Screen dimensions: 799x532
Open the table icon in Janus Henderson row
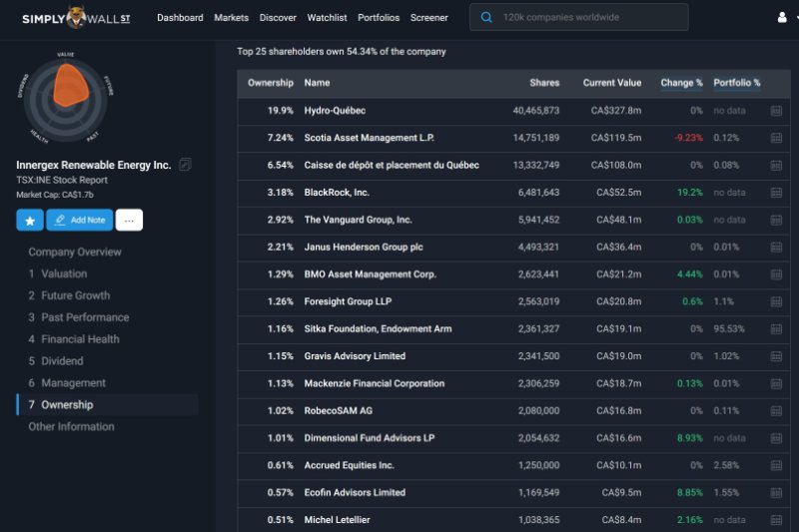click(776, 247)
